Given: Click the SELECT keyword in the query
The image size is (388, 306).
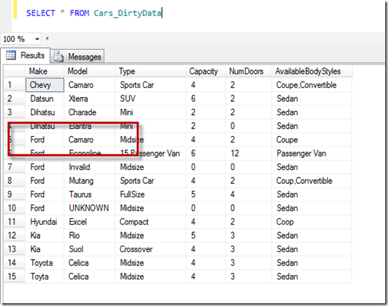Looking at the screenshot, I should click(x=41, y=13).
